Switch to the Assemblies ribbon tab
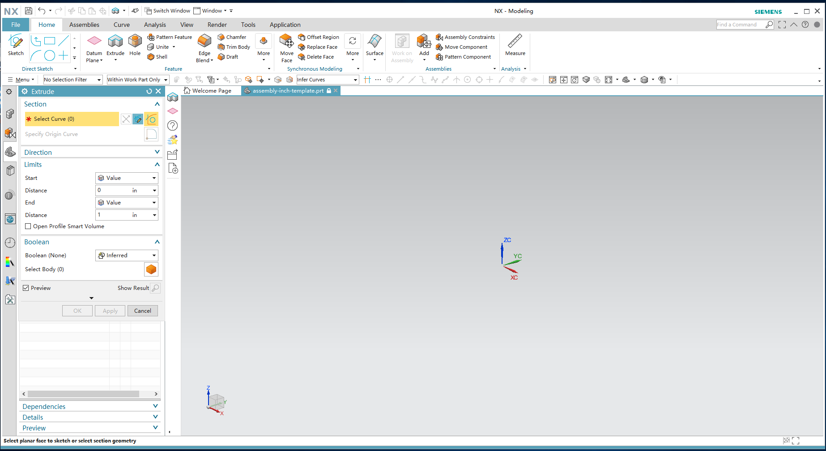The width and height of the screenshot is (826, 451). (x=84, y=25)
